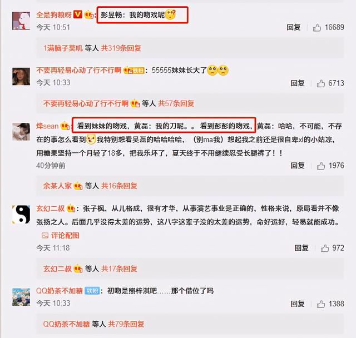Click the 铁粉 badge next to QQ奶茶不加糖
The height and width of the screenshot is (338, 356).
click(92, 291)
